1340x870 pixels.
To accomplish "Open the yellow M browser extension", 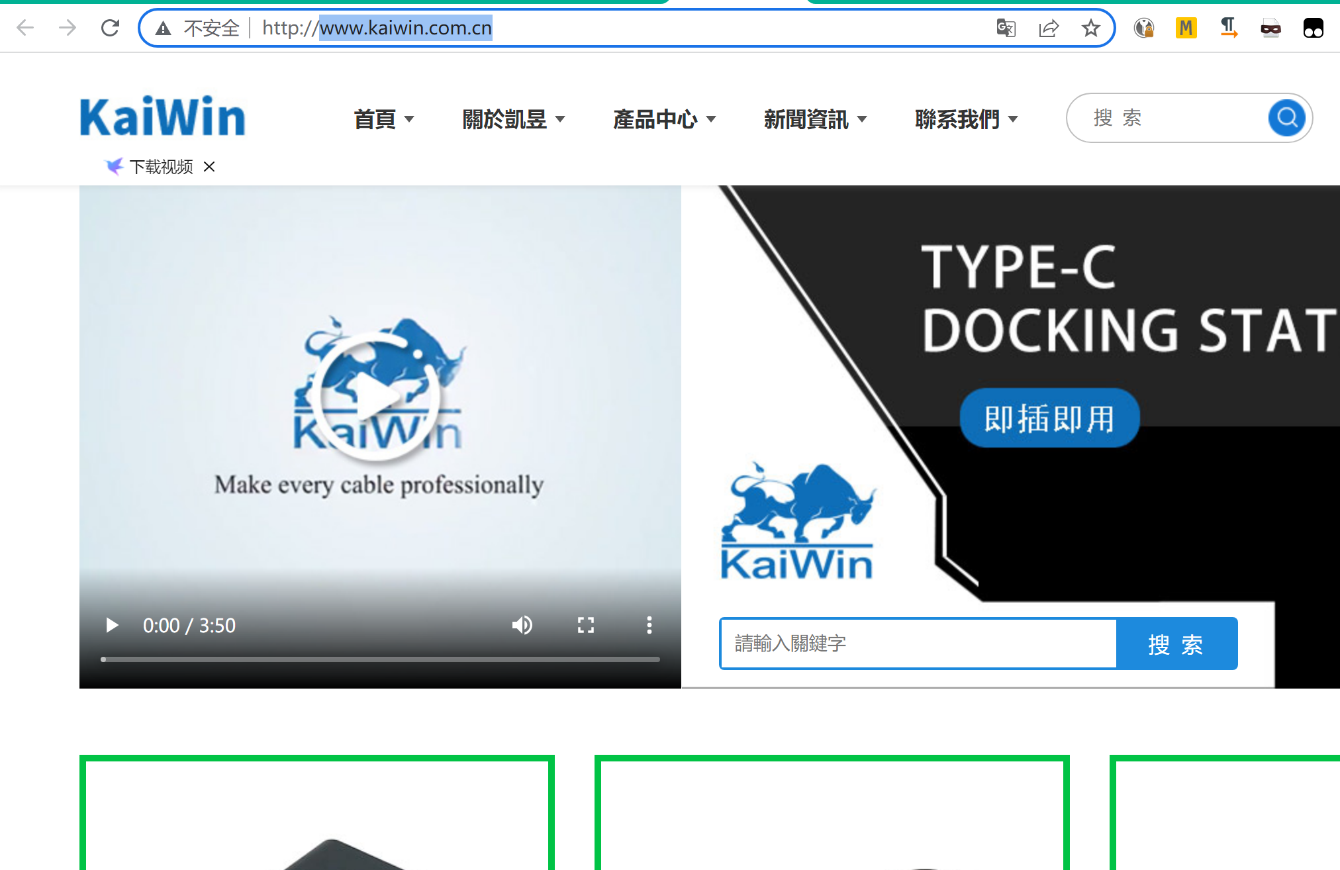I will pyautogui.click(x=1186, y=28).
